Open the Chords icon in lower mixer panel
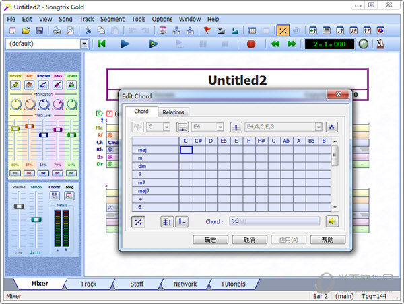Image resolution: width=404 pixels, height=304 pixels. (55, 196)
